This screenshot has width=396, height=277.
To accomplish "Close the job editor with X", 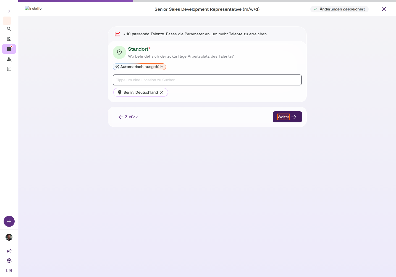I will click(x=384, y=9).
